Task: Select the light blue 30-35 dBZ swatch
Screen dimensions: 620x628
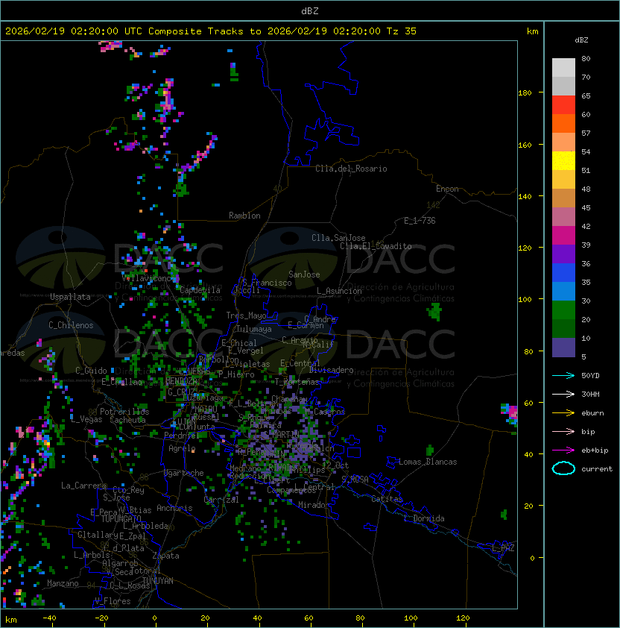Action: [x=563, y=291]
